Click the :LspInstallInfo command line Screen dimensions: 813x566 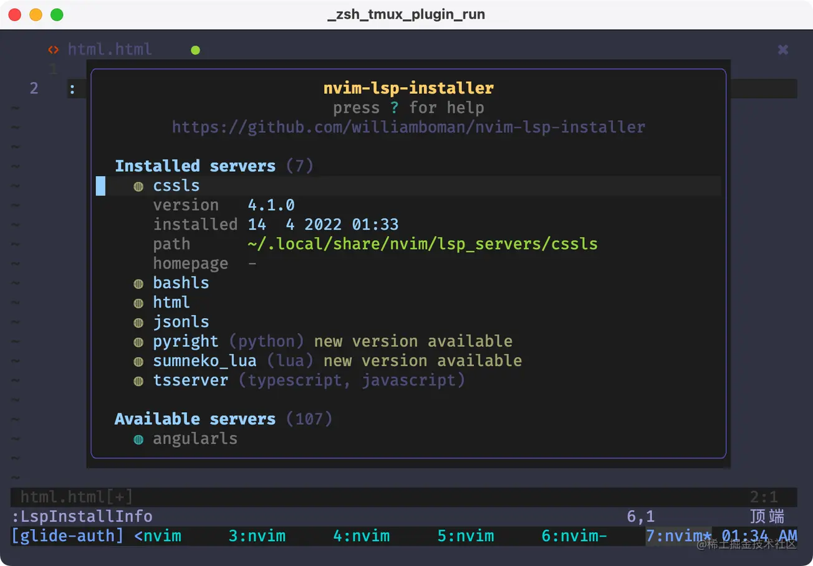[x=82, y=516]
